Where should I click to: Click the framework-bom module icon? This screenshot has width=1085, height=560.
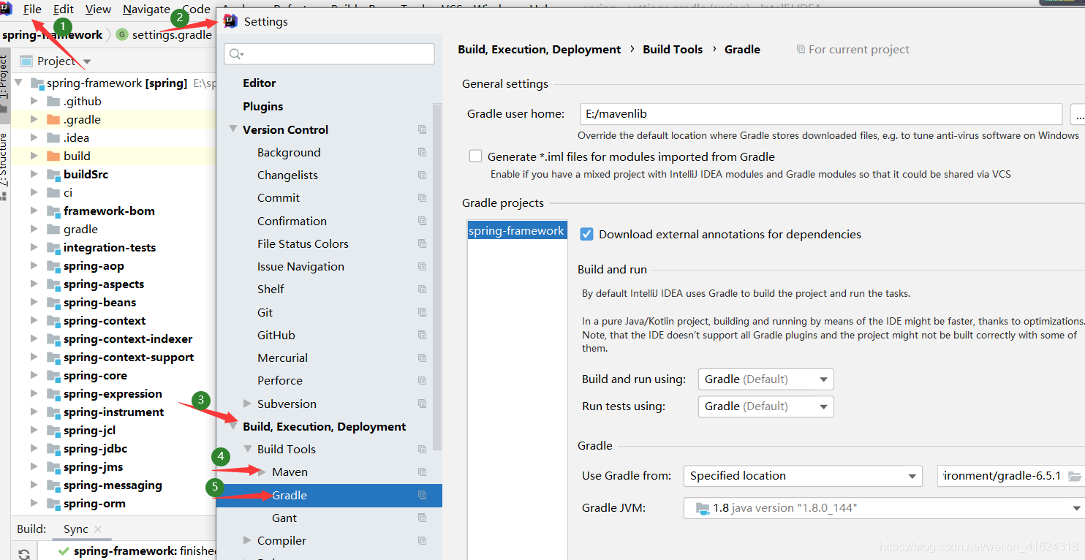(53, 211)
